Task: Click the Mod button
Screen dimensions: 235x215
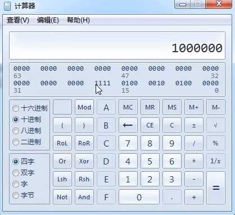Action: pyautogui.click(x=84, y=107)
